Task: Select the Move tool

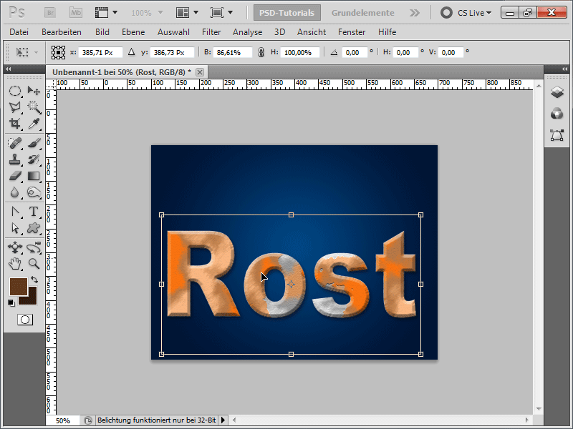Action: 34,91
